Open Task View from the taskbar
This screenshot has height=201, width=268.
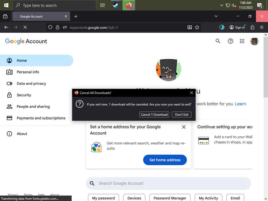pyautogui.click(x=102, y=5)
